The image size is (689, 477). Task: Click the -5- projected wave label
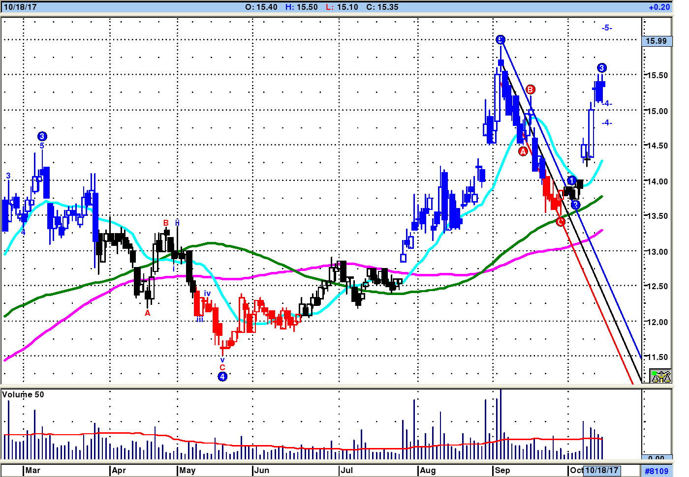pyautogui.click(x=607, y=28)
